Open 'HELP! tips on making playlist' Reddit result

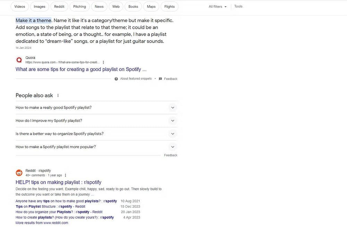tap(58, 182)
